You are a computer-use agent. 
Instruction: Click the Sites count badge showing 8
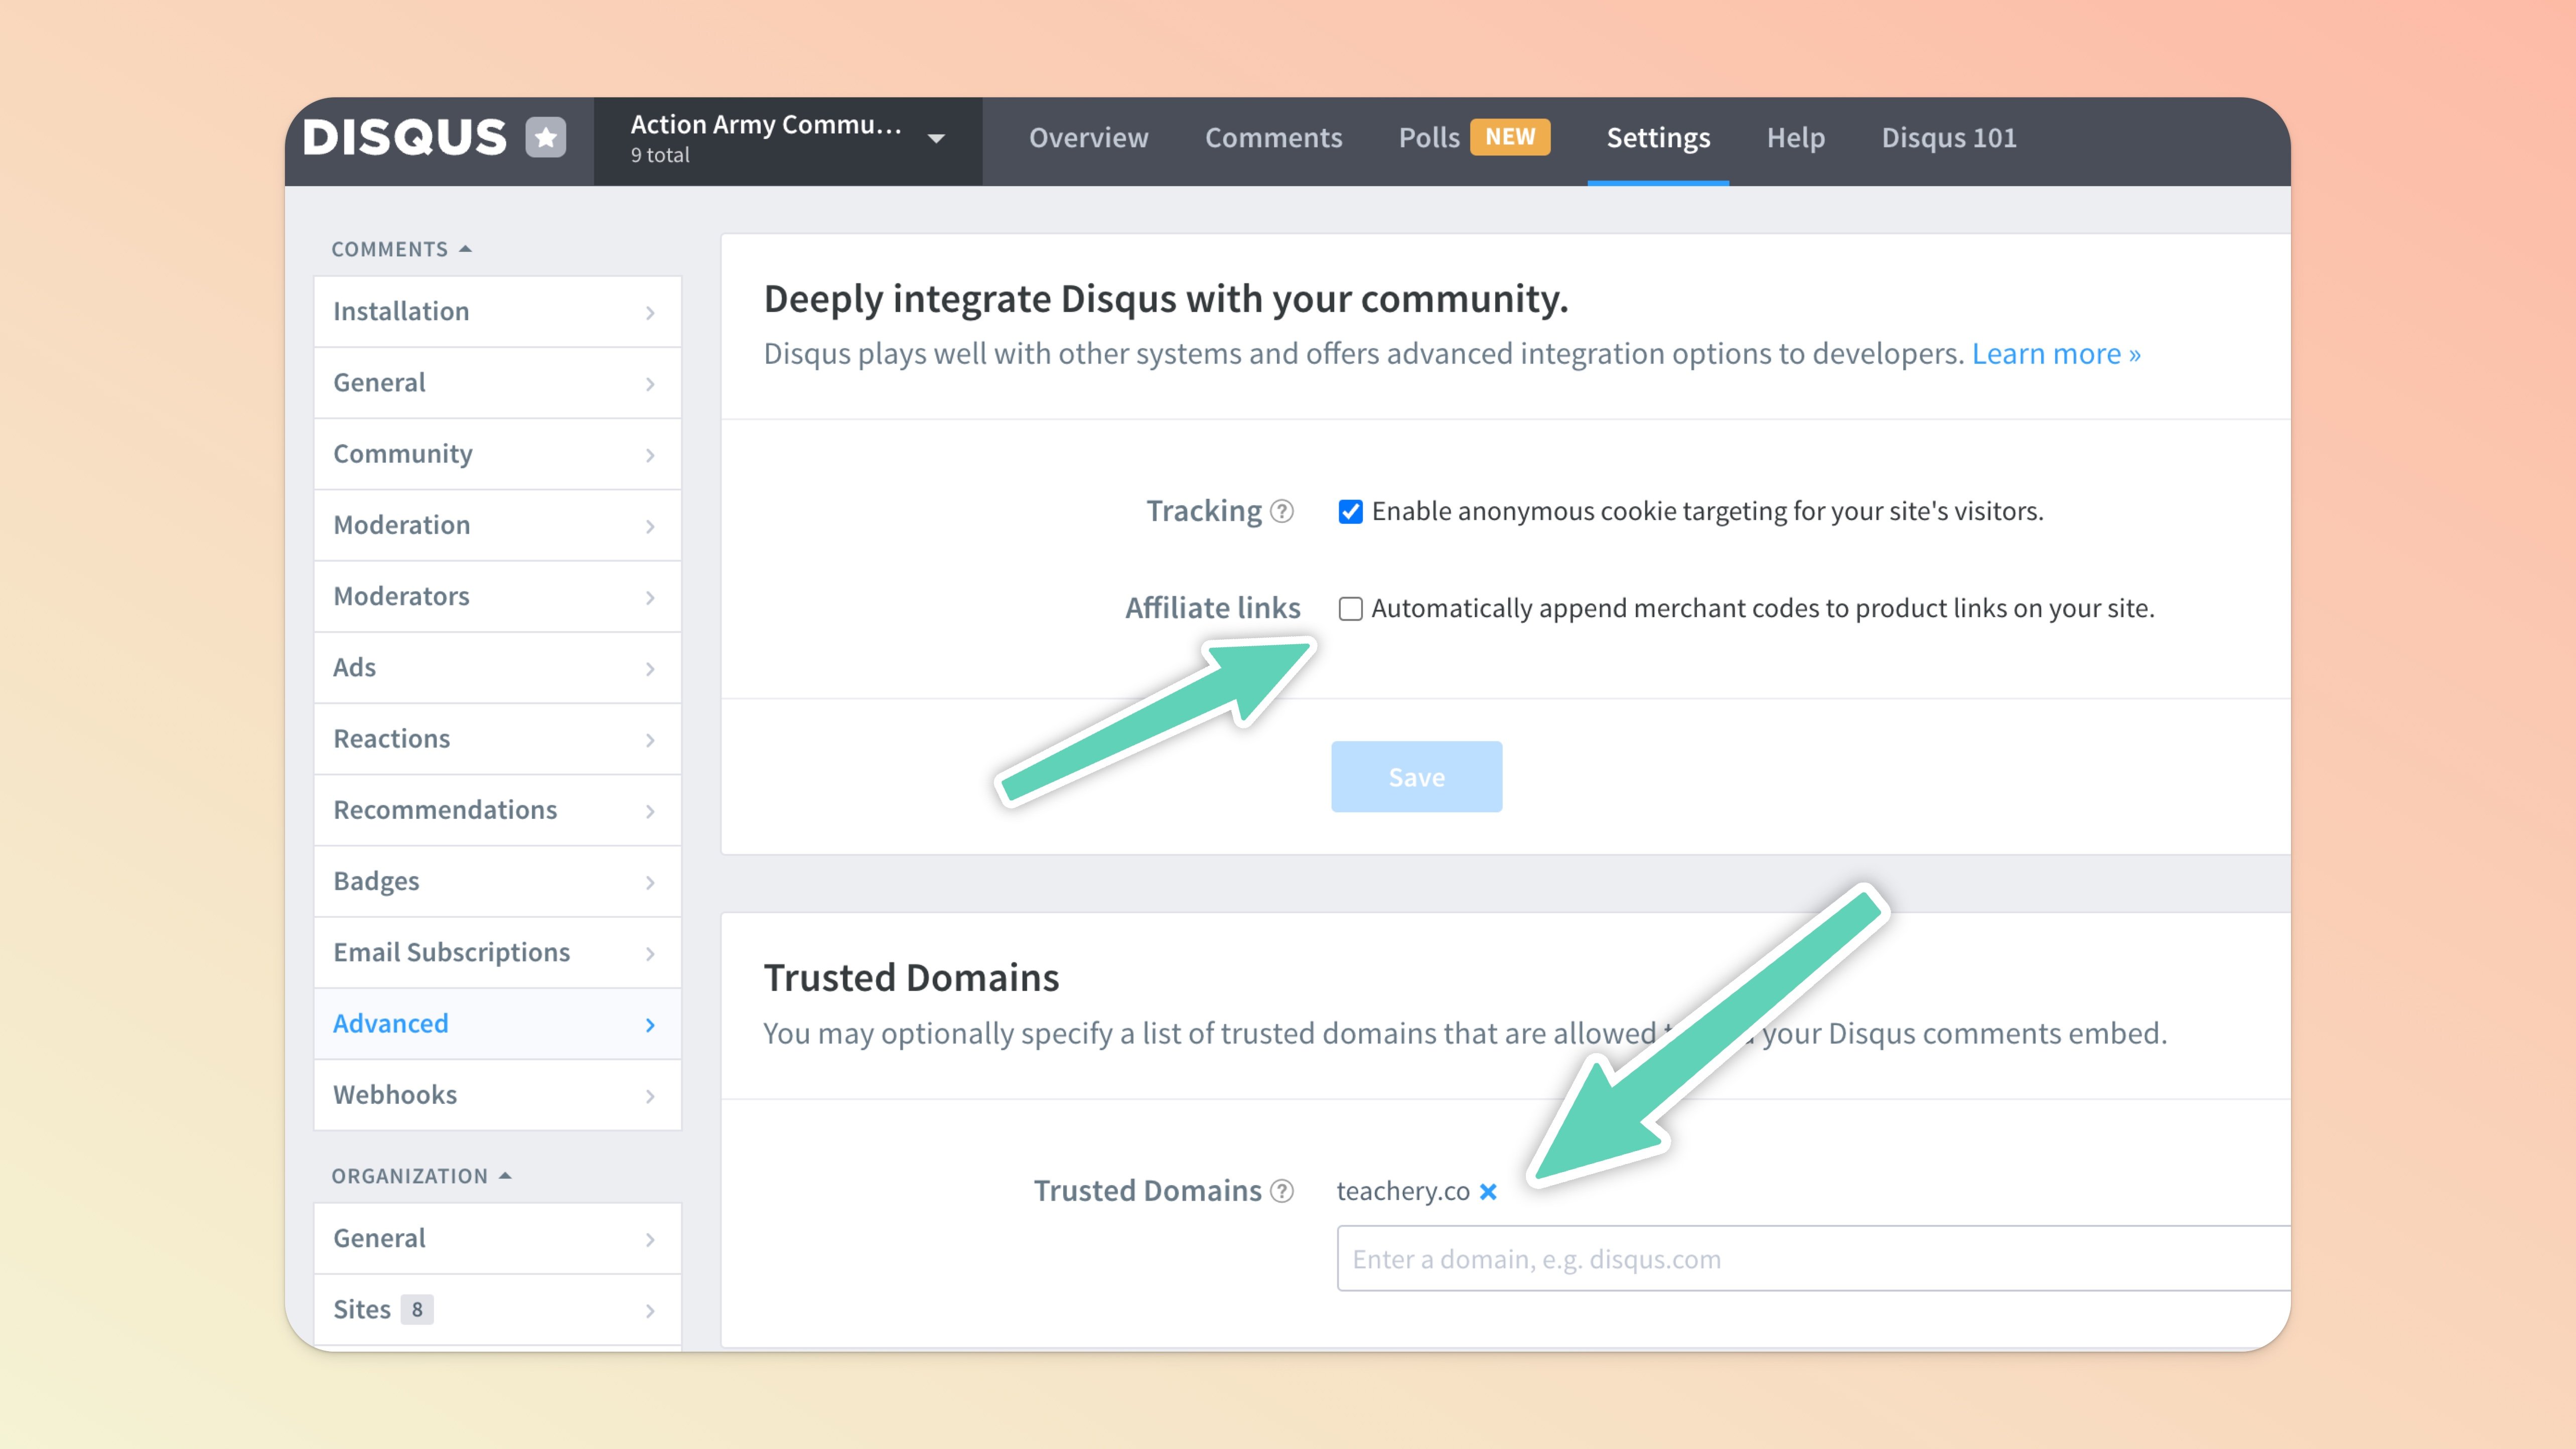point(416,1309)
